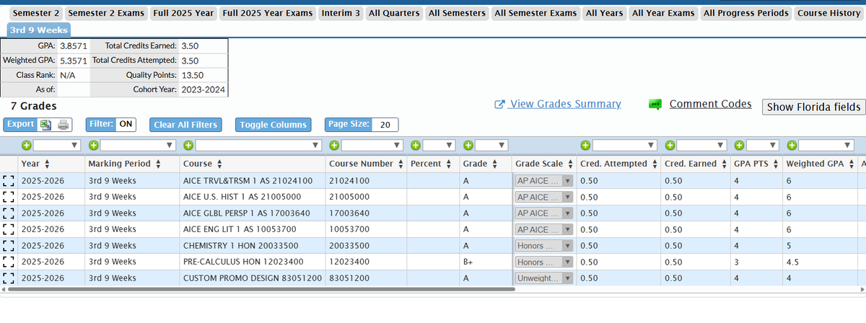Open the Comment Codes link

tap(711, 105)
